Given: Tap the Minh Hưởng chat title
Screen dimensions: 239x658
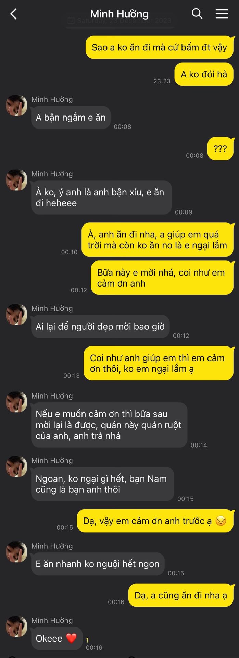Looking at the screenshot, I should tap(119, 14).
